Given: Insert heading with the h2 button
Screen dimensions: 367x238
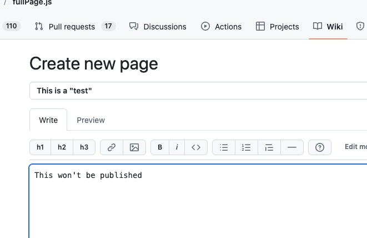Looking at the screenshot, I should point(62,147).
